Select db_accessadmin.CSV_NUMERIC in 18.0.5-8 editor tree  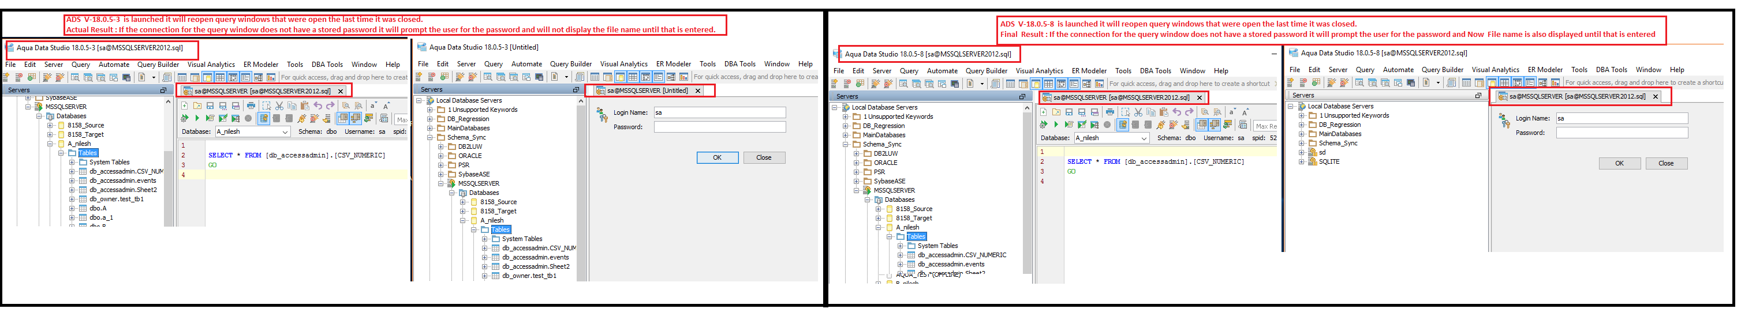[962, 255]
